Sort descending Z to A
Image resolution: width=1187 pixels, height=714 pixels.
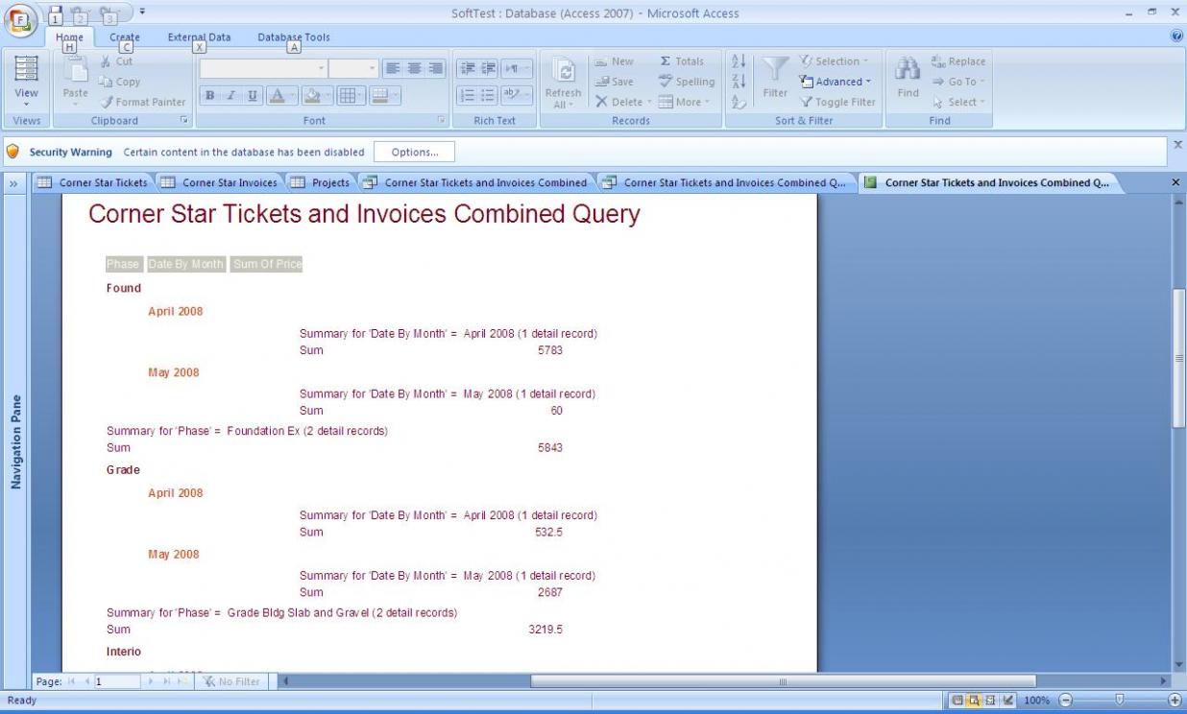[739, 82]
